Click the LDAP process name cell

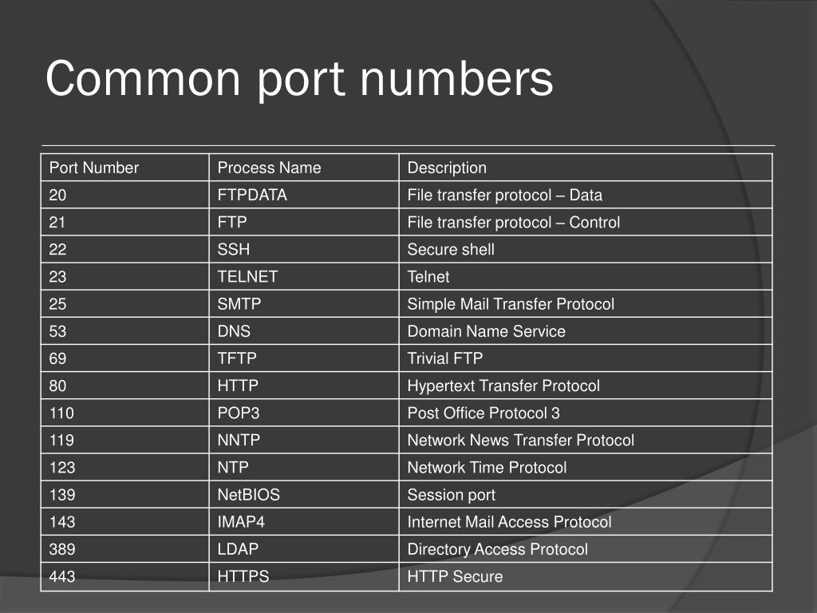tap(304, 549)
